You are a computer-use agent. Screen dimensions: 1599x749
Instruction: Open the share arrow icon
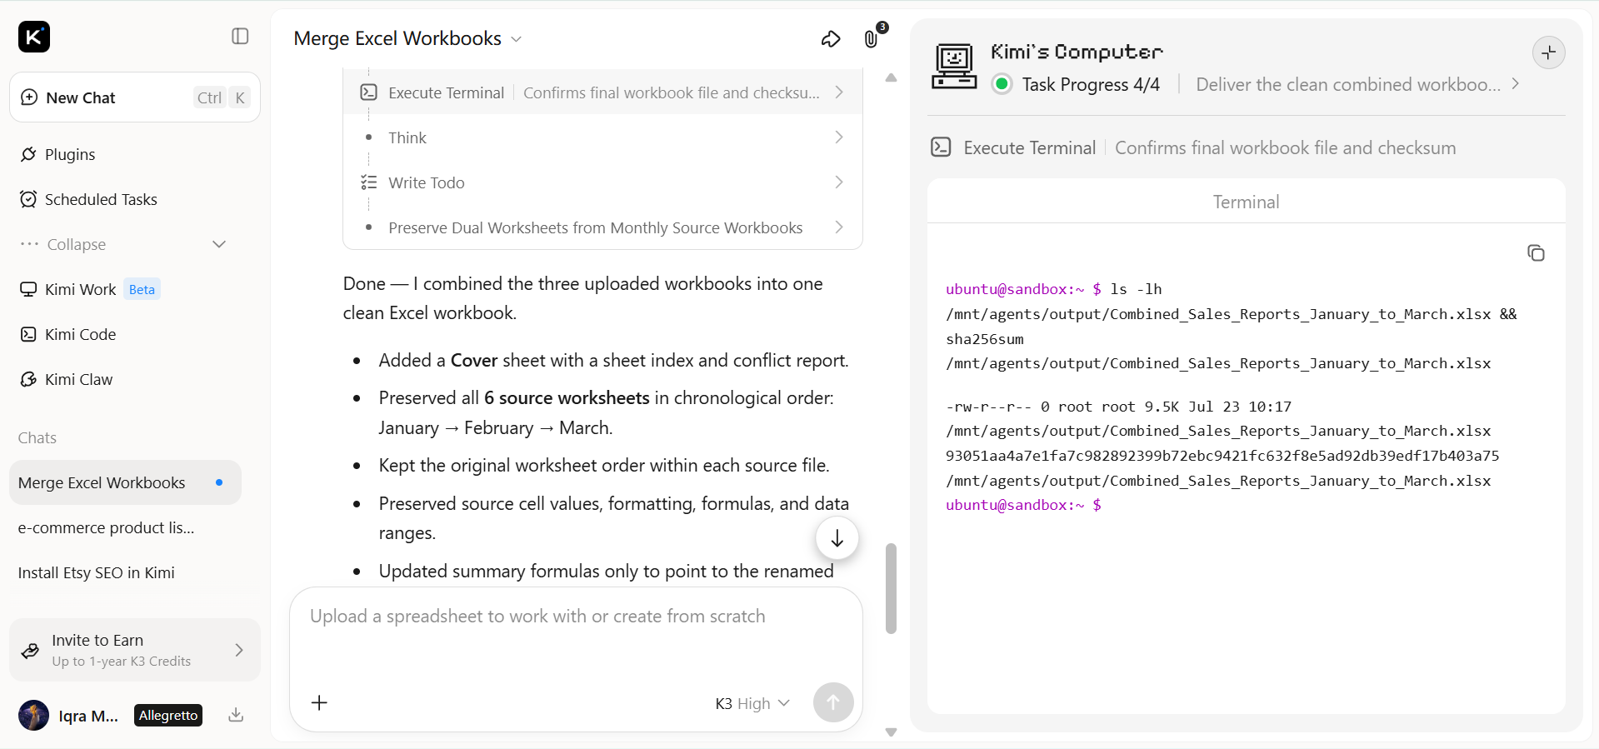[831, 39]
